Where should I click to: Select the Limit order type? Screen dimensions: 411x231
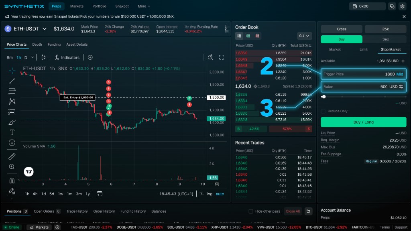pyautogui.click(x=363, y=49)
